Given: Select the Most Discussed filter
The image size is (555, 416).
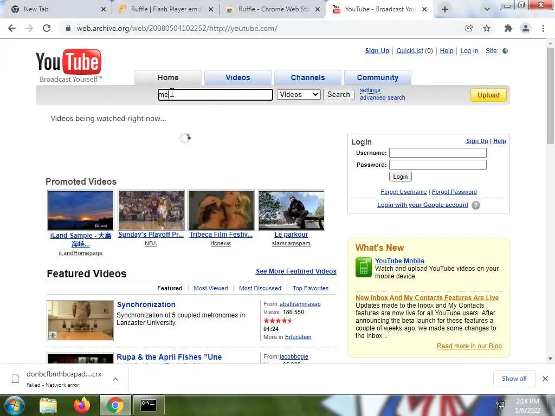Looking at the screenshot, I should [x=260, y=288].
